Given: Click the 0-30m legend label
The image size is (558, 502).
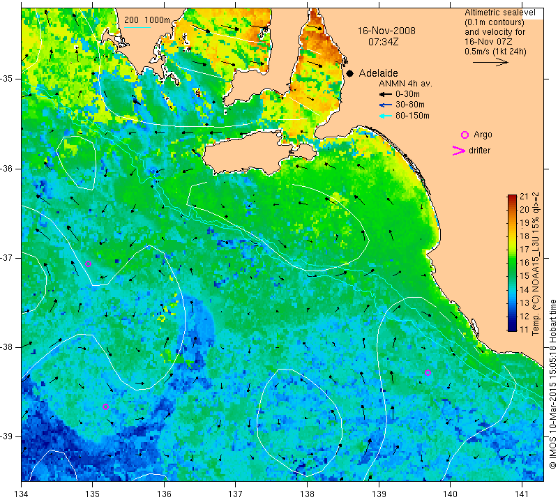Looking at the screenshot, I should tap(407, 94).
